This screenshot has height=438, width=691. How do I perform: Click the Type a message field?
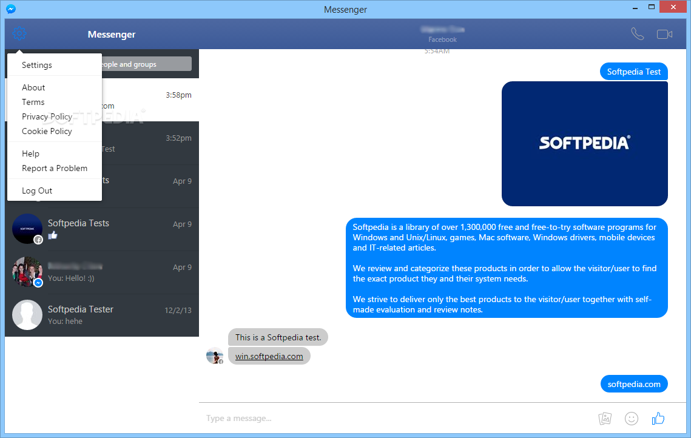coord(397,418)
